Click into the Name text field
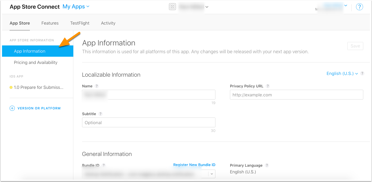Image resolution: width=372 pixels, height=182 pixels. [149, 95]
